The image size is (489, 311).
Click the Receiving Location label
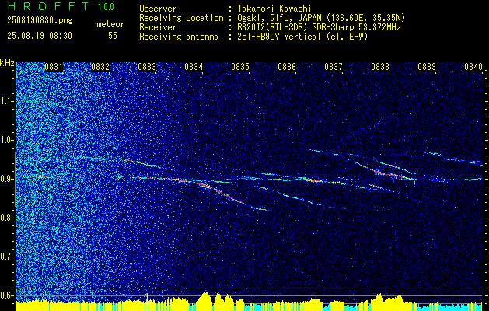tap(181, 18)
